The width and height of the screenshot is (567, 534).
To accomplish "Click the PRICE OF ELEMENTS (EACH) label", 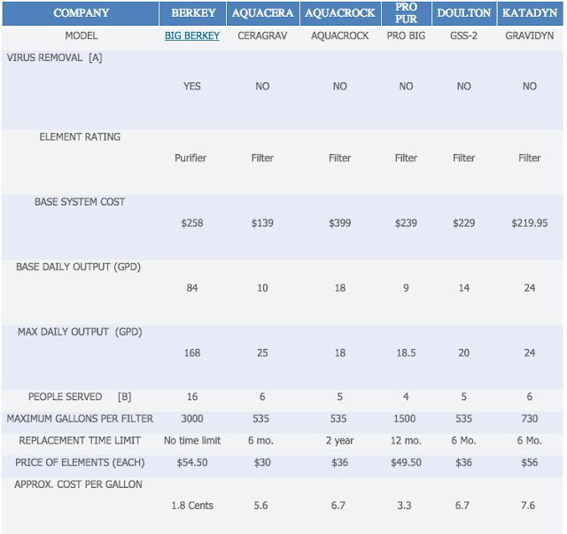I will click(80, 462).
